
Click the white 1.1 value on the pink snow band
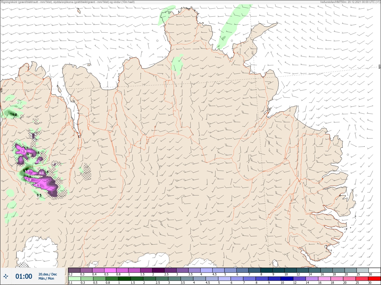[38, 185]
